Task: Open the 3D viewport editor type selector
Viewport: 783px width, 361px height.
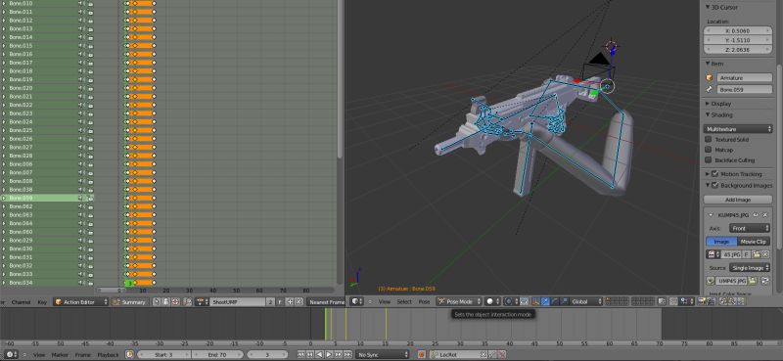Action: click(x=356, y=301)
